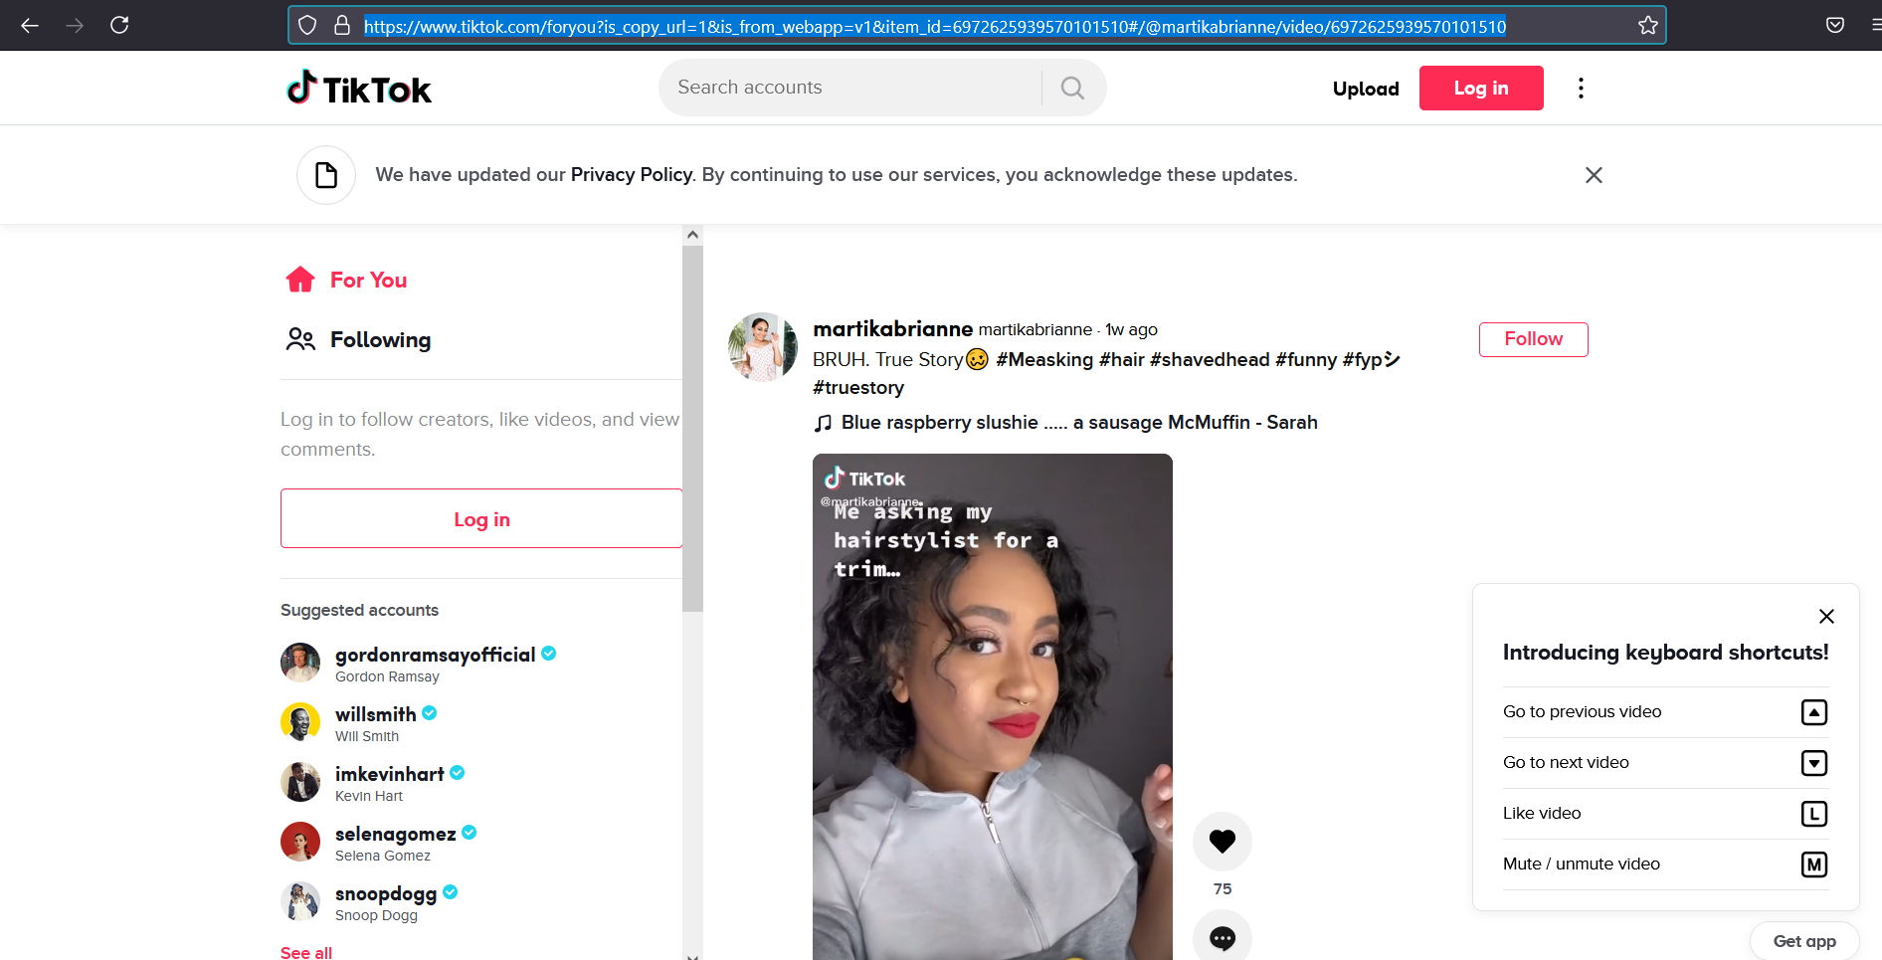
Task: Click the document icon in the privacy banner
Action: 326,175
